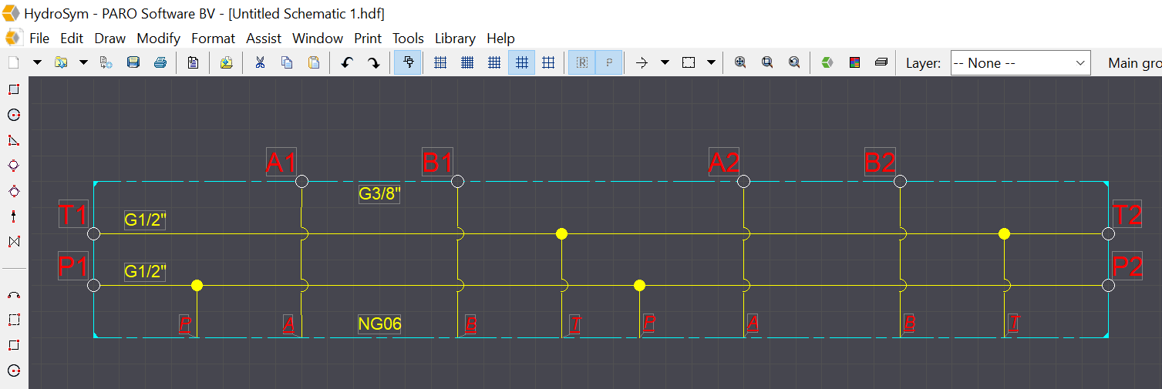This screenshot has height=389, width=1162.
Task: Select the vertical line with red dot tool
Action: tap(13, 216)
